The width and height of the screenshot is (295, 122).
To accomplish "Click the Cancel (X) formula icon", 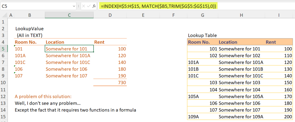I will 83,6.
